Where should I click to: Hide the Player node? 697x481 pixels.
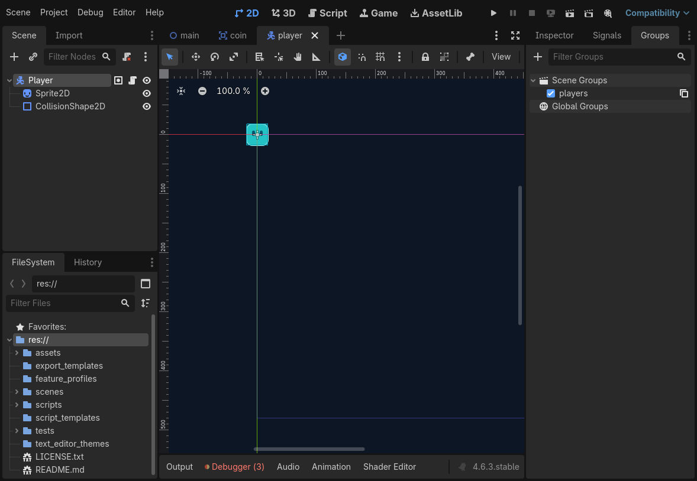[x=147, y=80]
